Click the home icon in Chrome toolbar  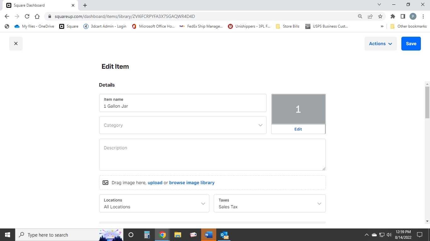click(37, 16)
